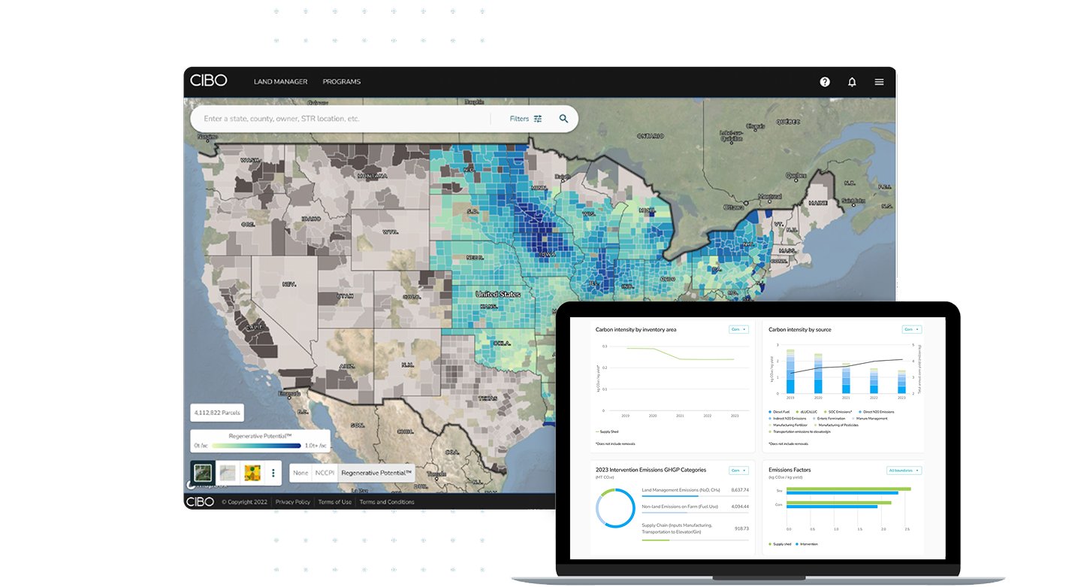The height and width of the screenshot is (587, 1081).
Task: Click the CIBO logo in footer
Action: [200, 501]
